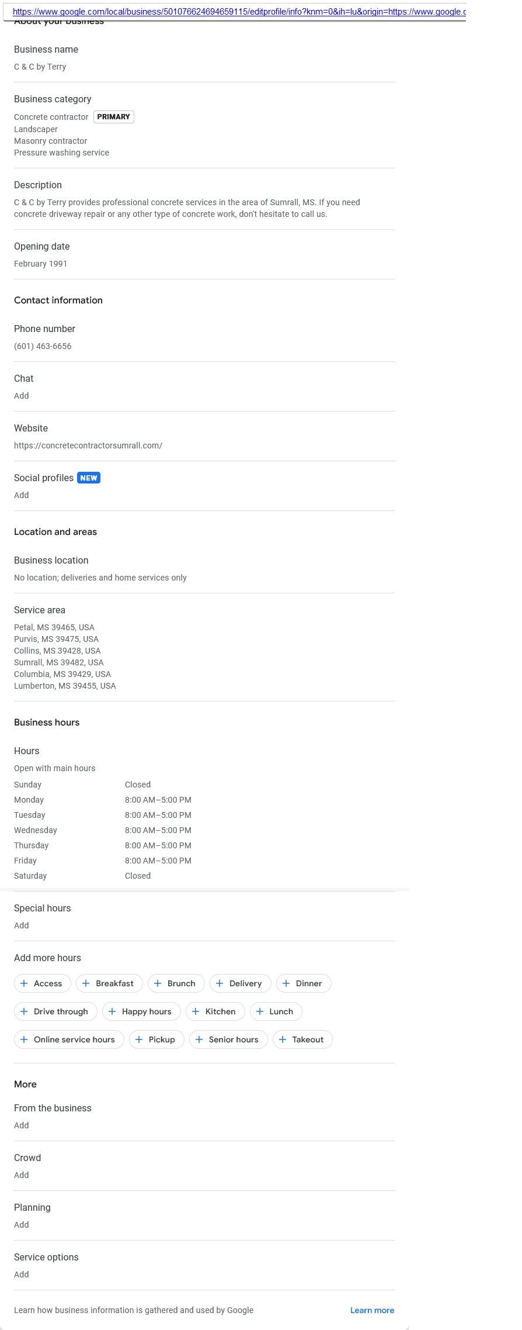Viewport: 522px width, 1330px height.
Task: Add Online service hours chip
Action: coord(69,1039)
